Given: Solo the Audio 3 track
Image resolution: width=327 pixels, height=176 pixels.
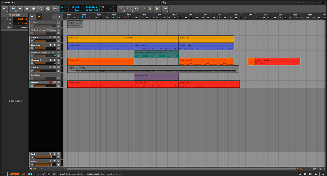Looking at the screenshot, I should [54, 37].
